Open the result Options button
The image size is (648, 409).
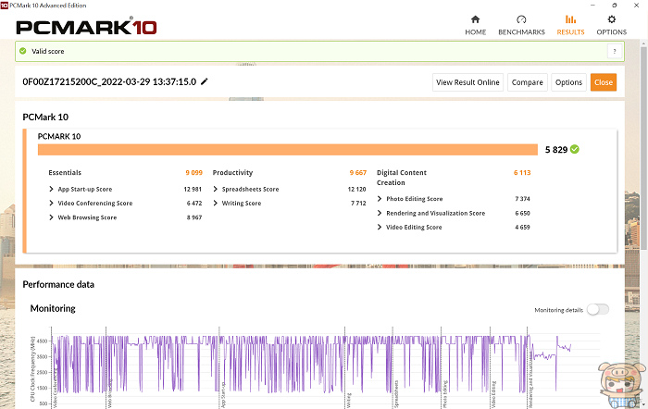(568, 82)
